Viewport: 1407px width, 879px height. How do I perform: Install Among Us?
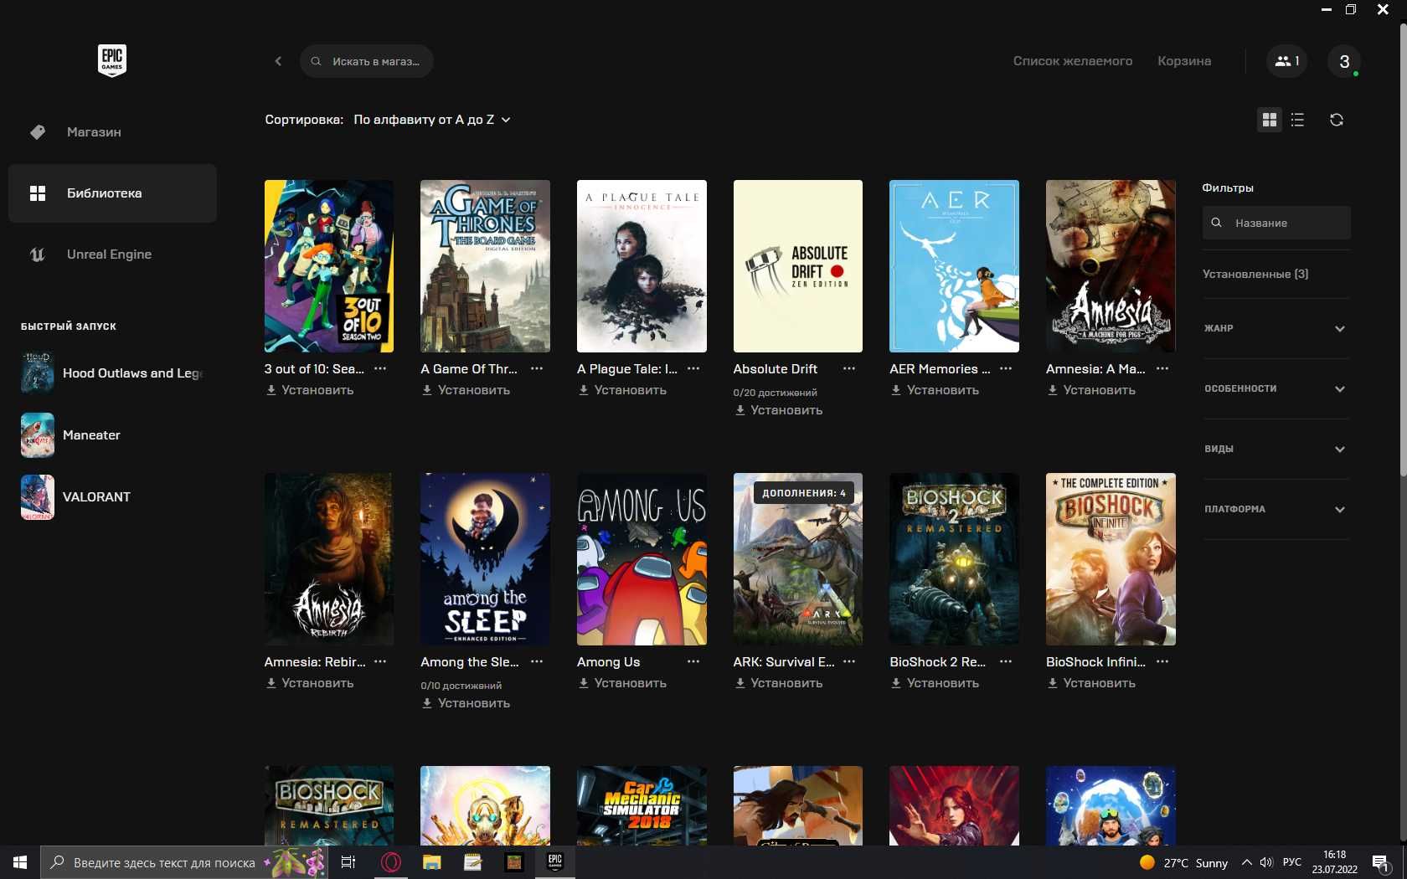(623, 683)
